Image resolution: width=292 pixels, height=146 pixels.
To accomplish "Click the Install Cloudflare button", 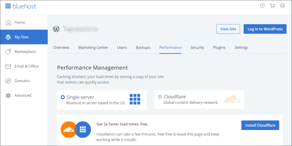I will 260,125.
